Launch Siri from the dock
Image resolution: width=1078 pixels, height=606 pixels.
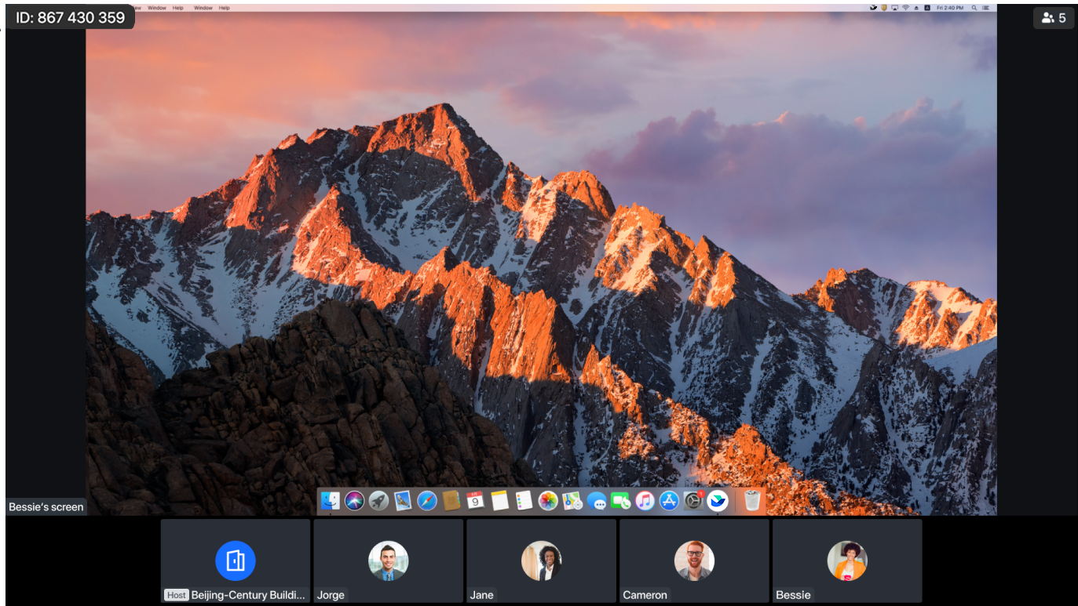tap(355, 500)
